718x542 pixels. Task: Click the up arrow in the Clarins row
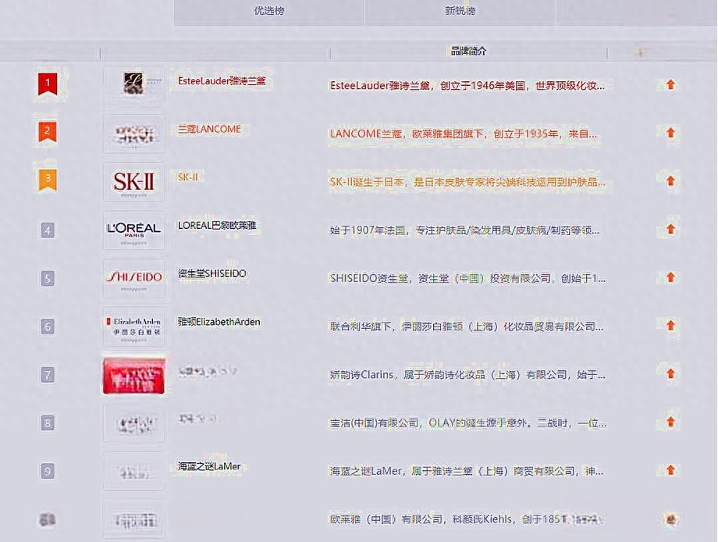coord(671,374)
